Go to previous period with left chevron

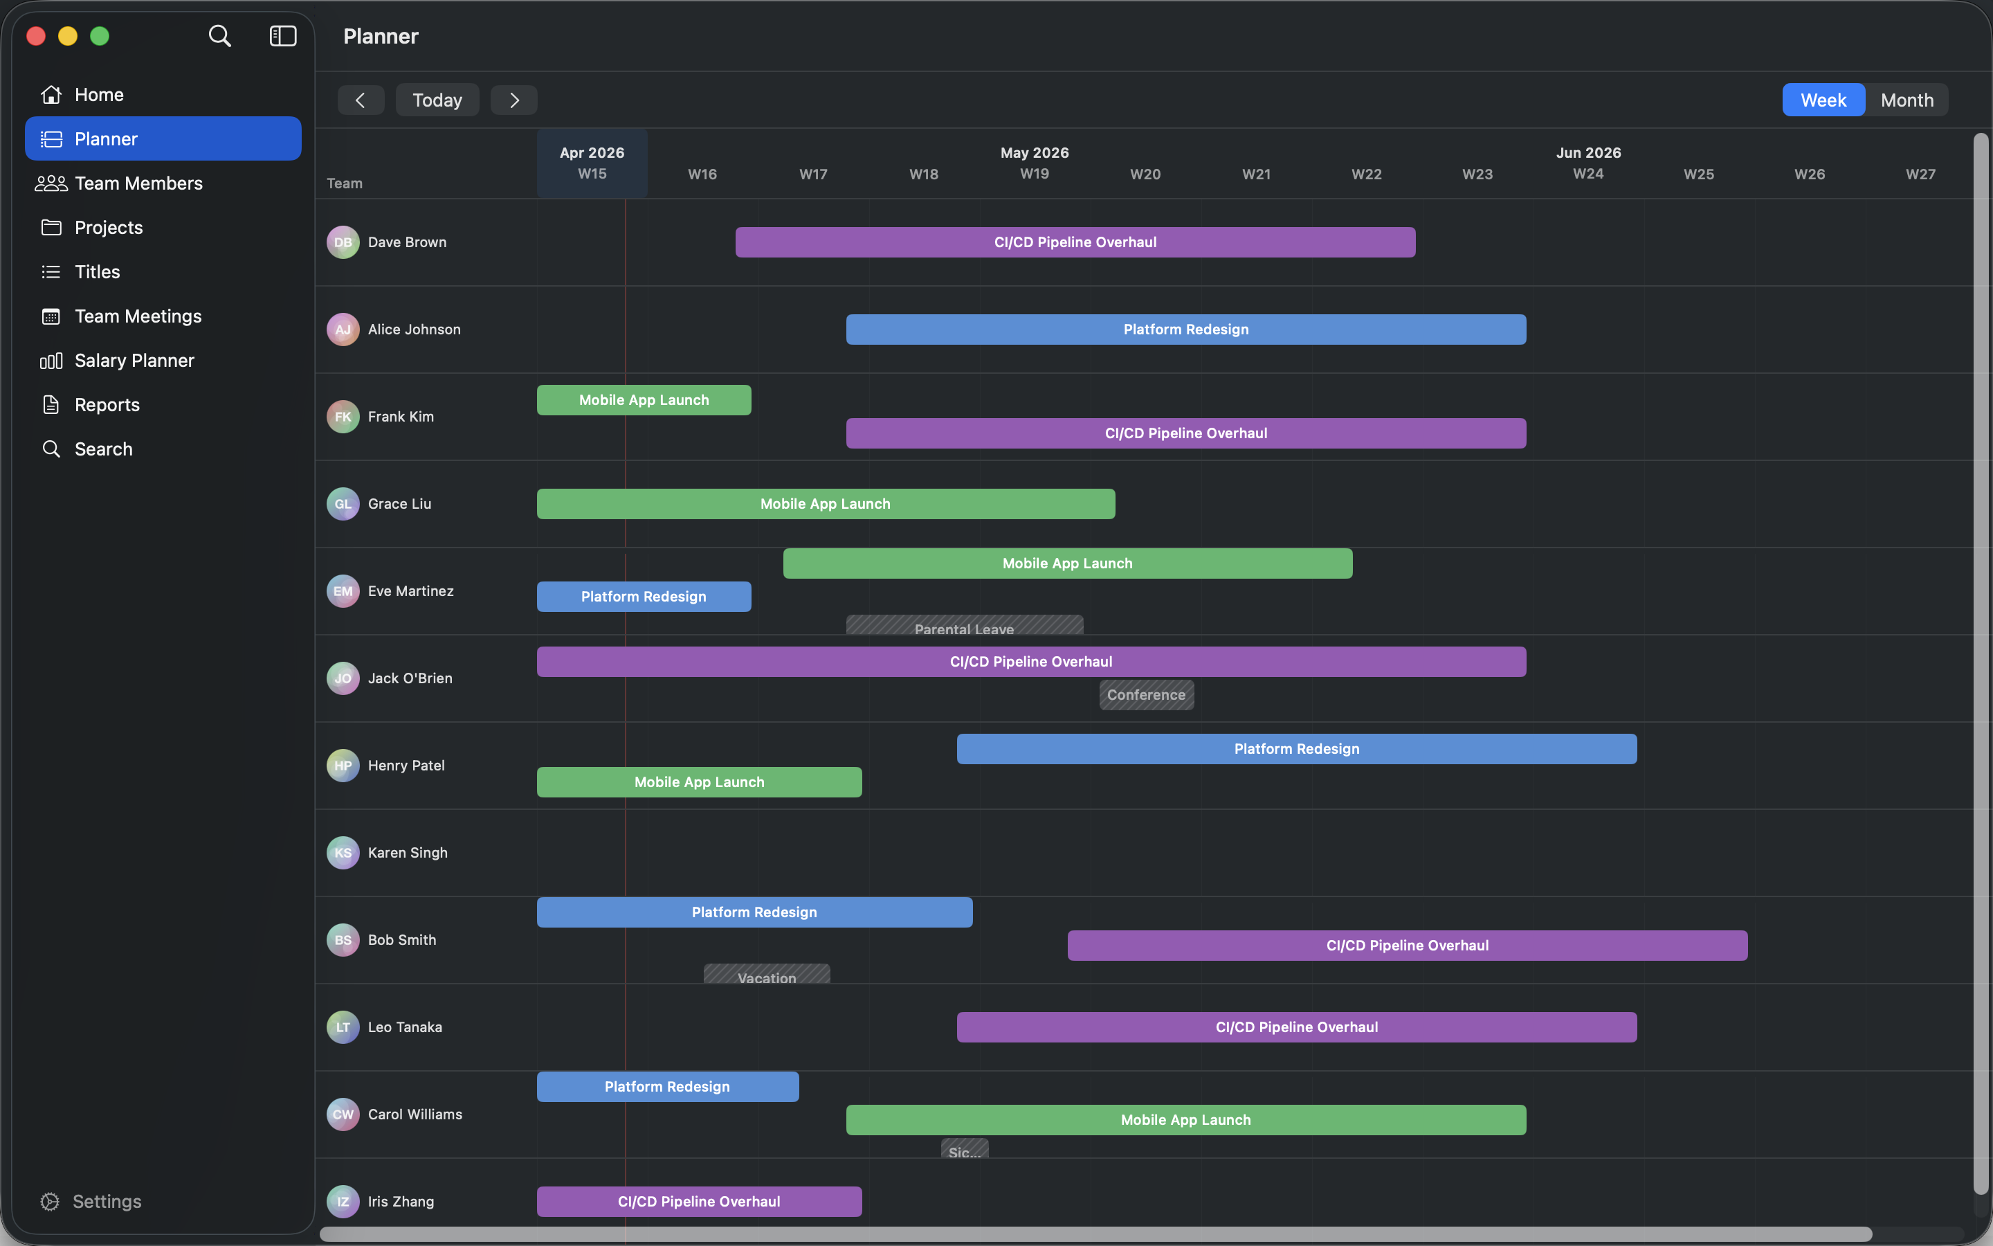click(361, 100)
